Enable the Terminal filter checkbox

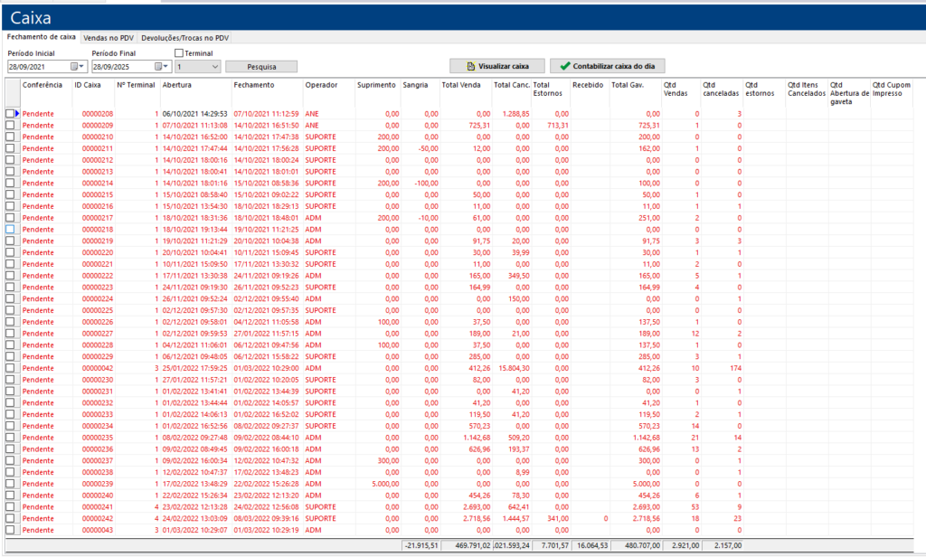[179, 53]
